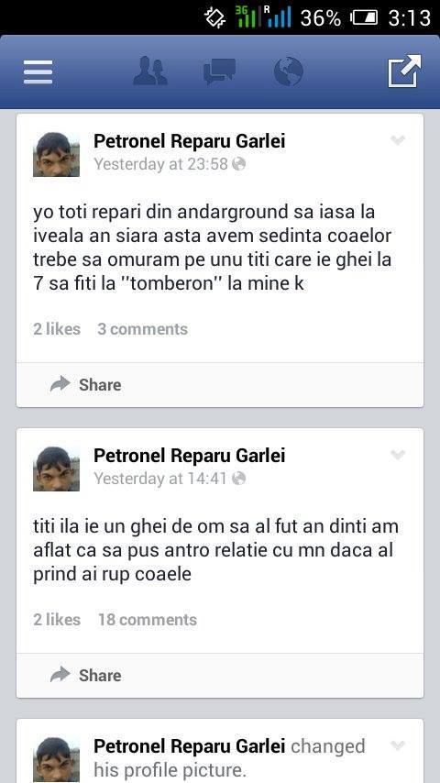
Task: Open the 18 comments link
Action: [x=148, y=620]
